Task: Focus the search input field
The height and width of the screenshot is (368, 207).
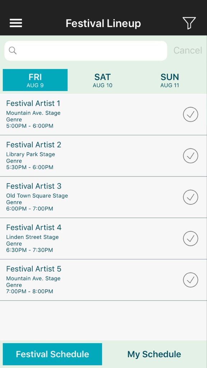Action: (x=86, y=51)
